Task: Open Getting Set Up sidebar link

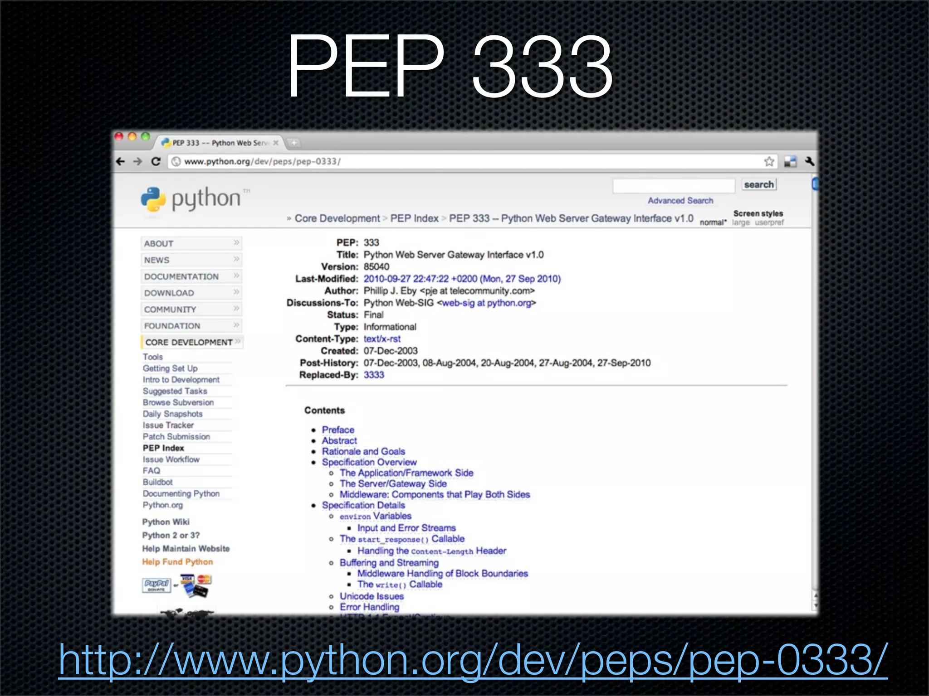Action: tap(170, 368)
